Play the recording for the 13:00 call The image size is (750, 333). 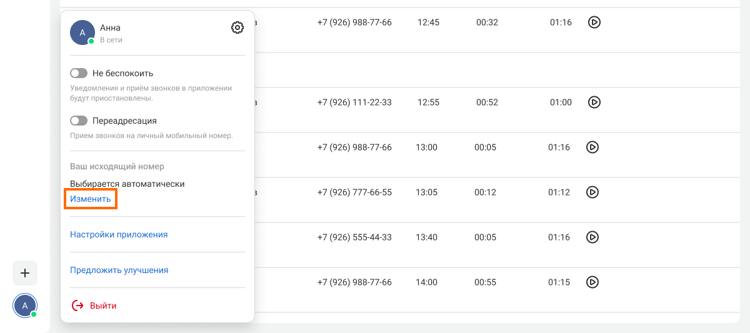(x=592, y=147)
